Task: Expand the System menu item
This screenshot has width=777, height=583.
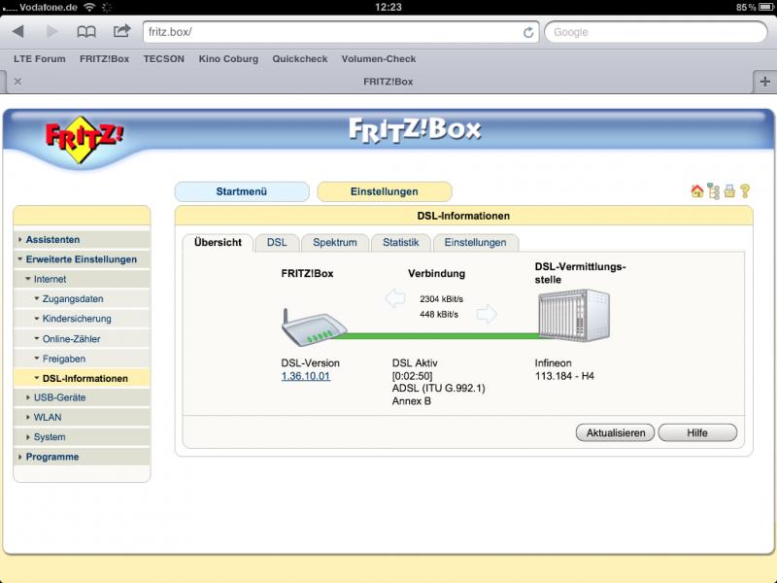Action: pyautogui.click(x=83, y=437)
